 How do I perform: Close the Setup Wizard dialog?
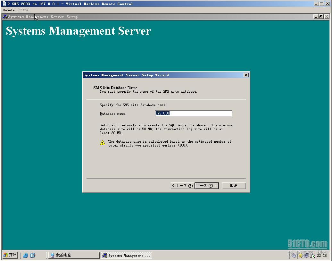(x=246, y=75)
